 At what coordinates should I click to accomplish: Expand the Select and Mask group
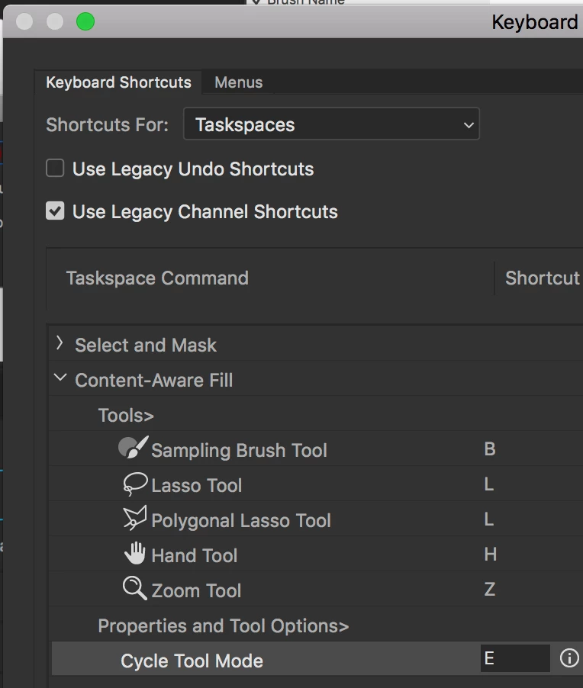[60, 345]
